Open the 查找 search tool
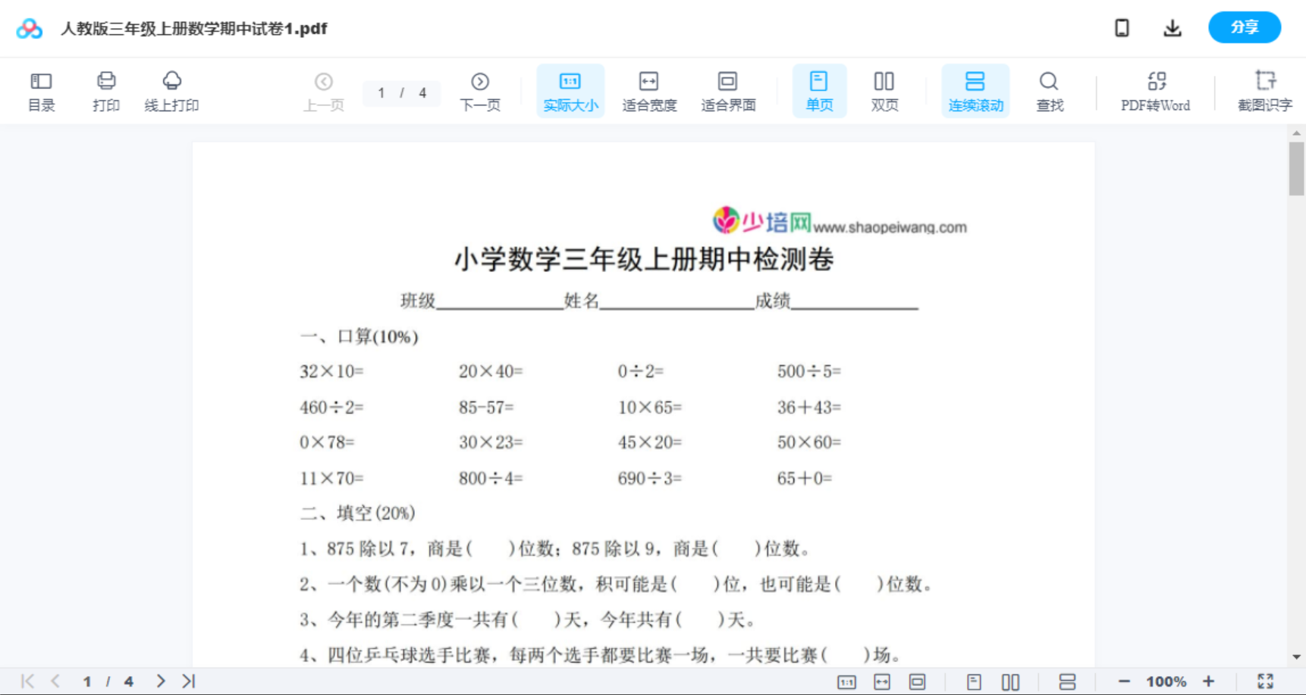1306x695 pixels. point(1050,90)
